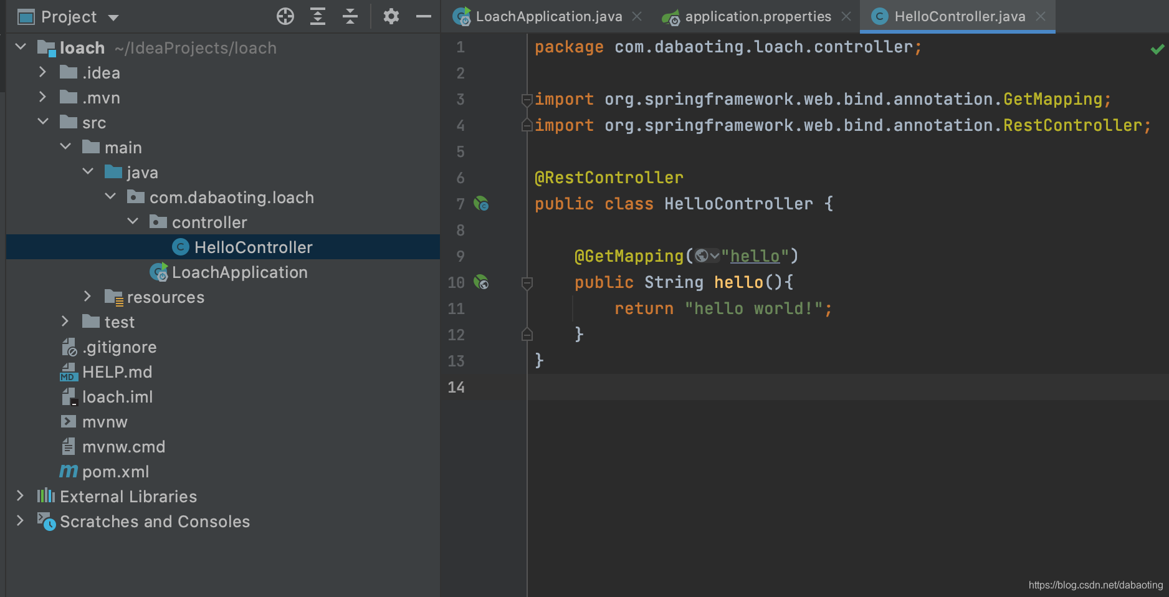Viewport: 1169px width, 597px height.
Task: Click the "hello" mapping URL link
Action: (755, 256)
